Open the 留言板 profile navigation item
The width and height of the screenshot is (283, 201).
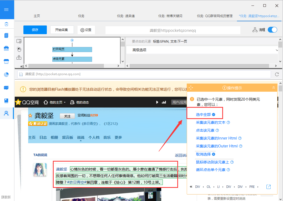click(68, 137)
